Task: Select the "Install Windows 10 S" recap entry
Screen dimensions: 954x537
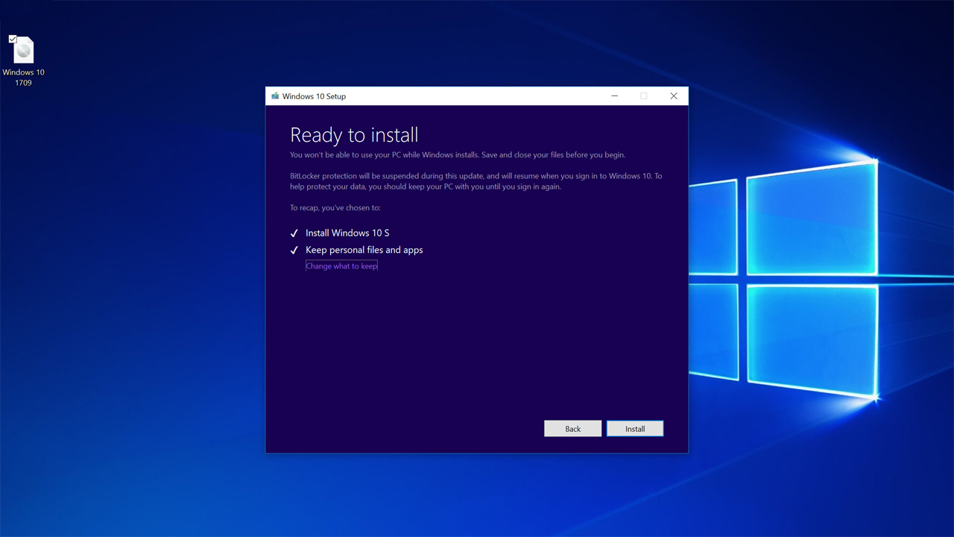Action: 347,233
